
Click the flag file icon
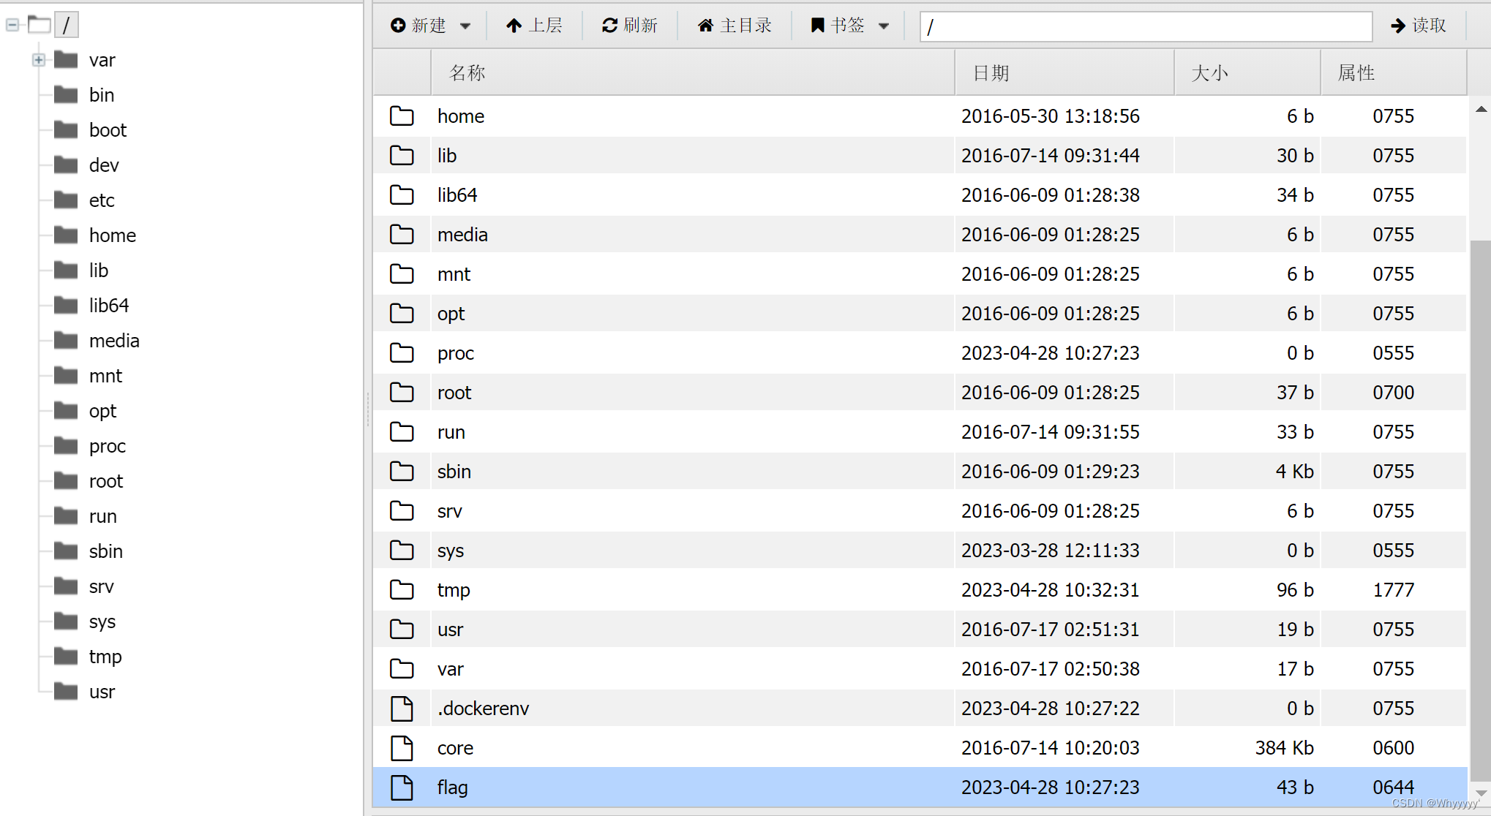click(402, 787)
